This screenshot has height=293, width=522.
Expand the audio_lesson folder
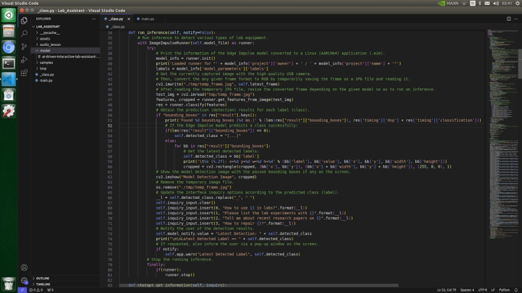[x=50, y=45]
